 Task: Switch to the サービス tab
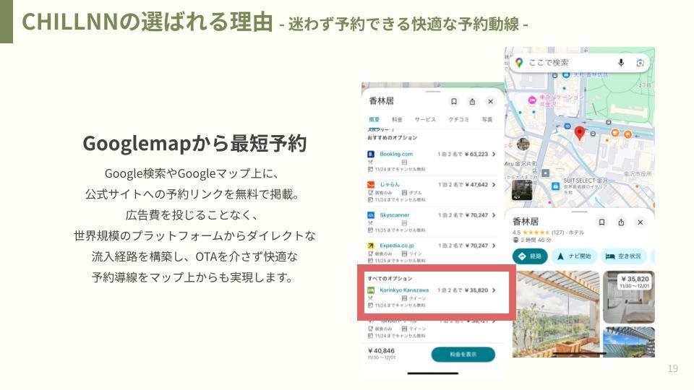(425, 119)
